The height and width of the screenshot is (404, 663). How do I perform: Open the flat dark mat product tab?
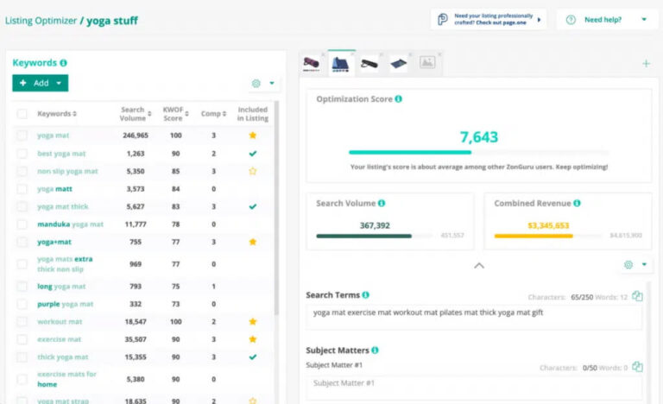[x=398, y=64]
